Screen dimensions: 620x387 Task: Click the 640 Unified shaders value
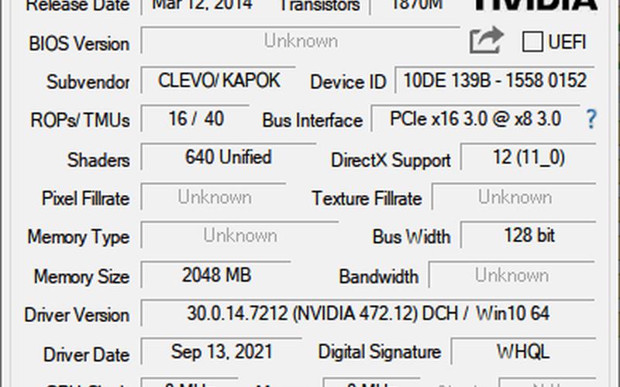pos(228,157)
